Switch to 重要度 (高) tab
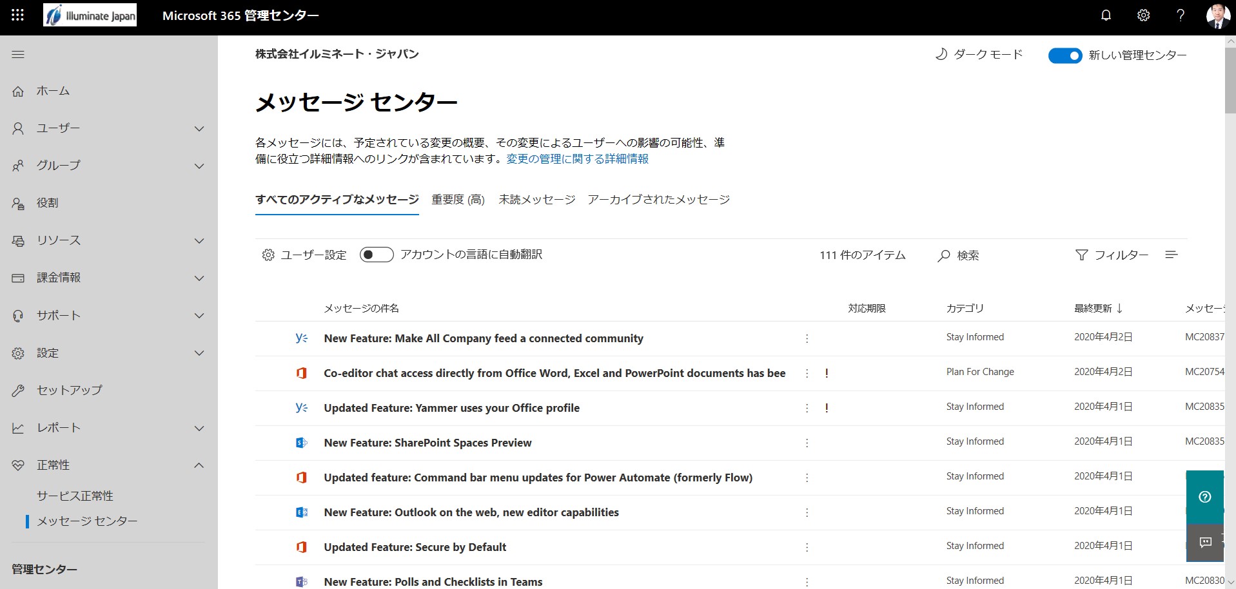1236x589 pixels. point(458,200)
